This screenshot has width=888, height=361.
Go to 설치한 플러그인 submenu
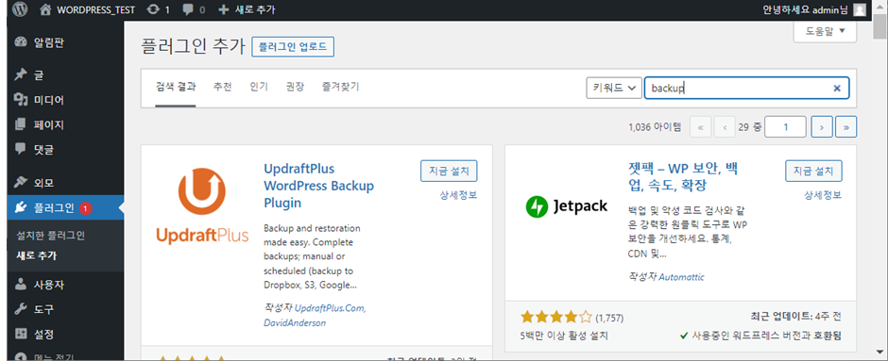coord(50,236)
